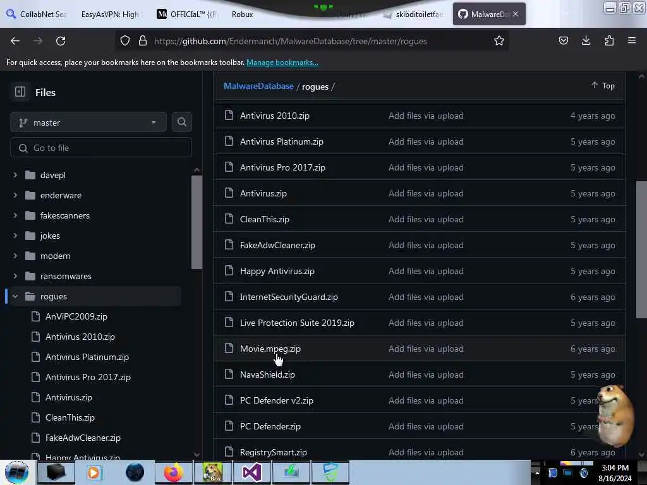
Task: Click the taskbar clock showing 3:04 PM
Action: (615, 473)
